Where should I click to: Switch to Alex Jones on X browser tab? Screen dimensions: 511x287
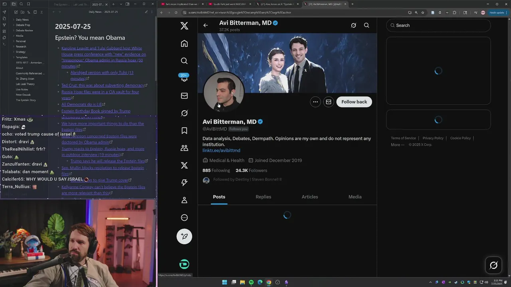277,4
